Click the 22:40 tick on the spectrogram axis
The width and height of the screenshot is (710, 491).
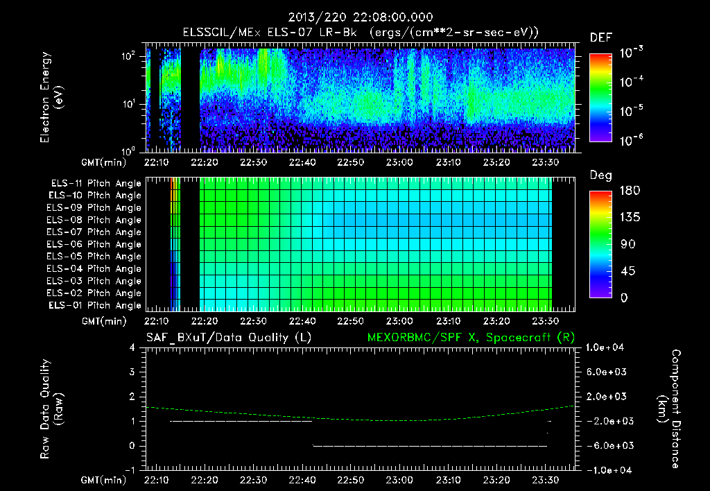[x=302, y=162]
